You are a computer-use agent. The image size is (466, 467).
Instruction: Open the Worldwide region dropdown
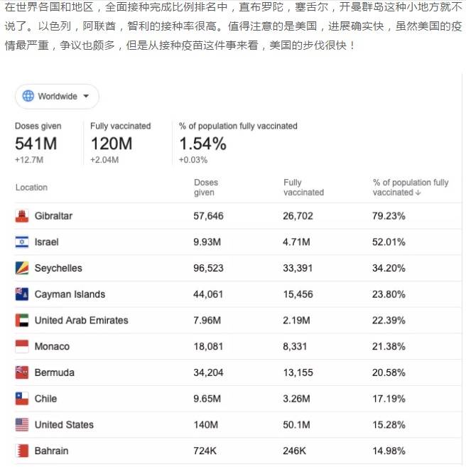tap(57, 96)
